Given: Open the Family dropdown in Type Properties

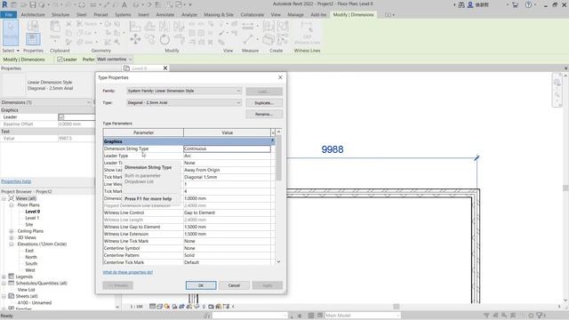Looking at the screenshot, I should point(184,91).
